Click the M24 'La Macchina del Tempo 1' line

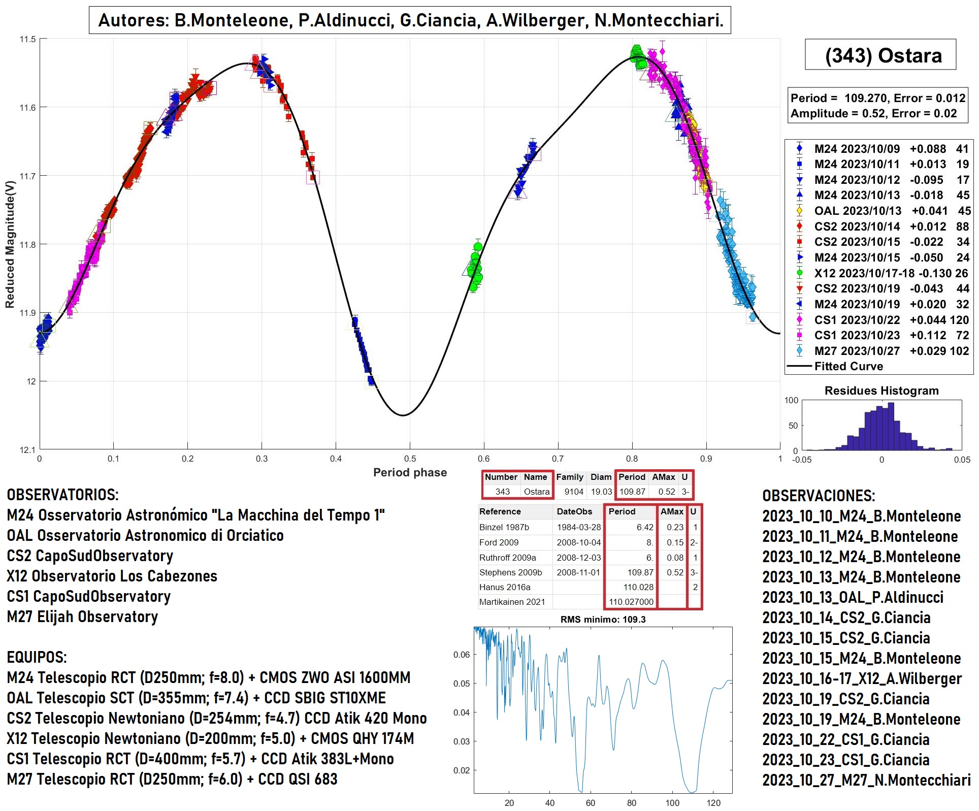(x=196, y=515)
